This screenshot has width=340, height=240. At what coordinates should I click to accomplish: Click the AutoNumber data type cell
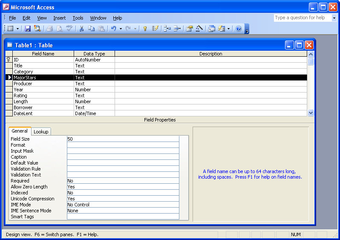pyautogui.click(x=94, y=60)
